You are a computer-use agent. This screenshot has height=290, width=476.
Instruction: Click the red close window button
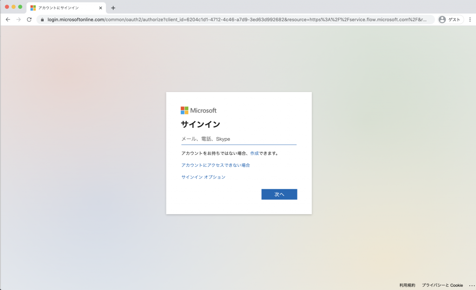click(x=7, y=7)
